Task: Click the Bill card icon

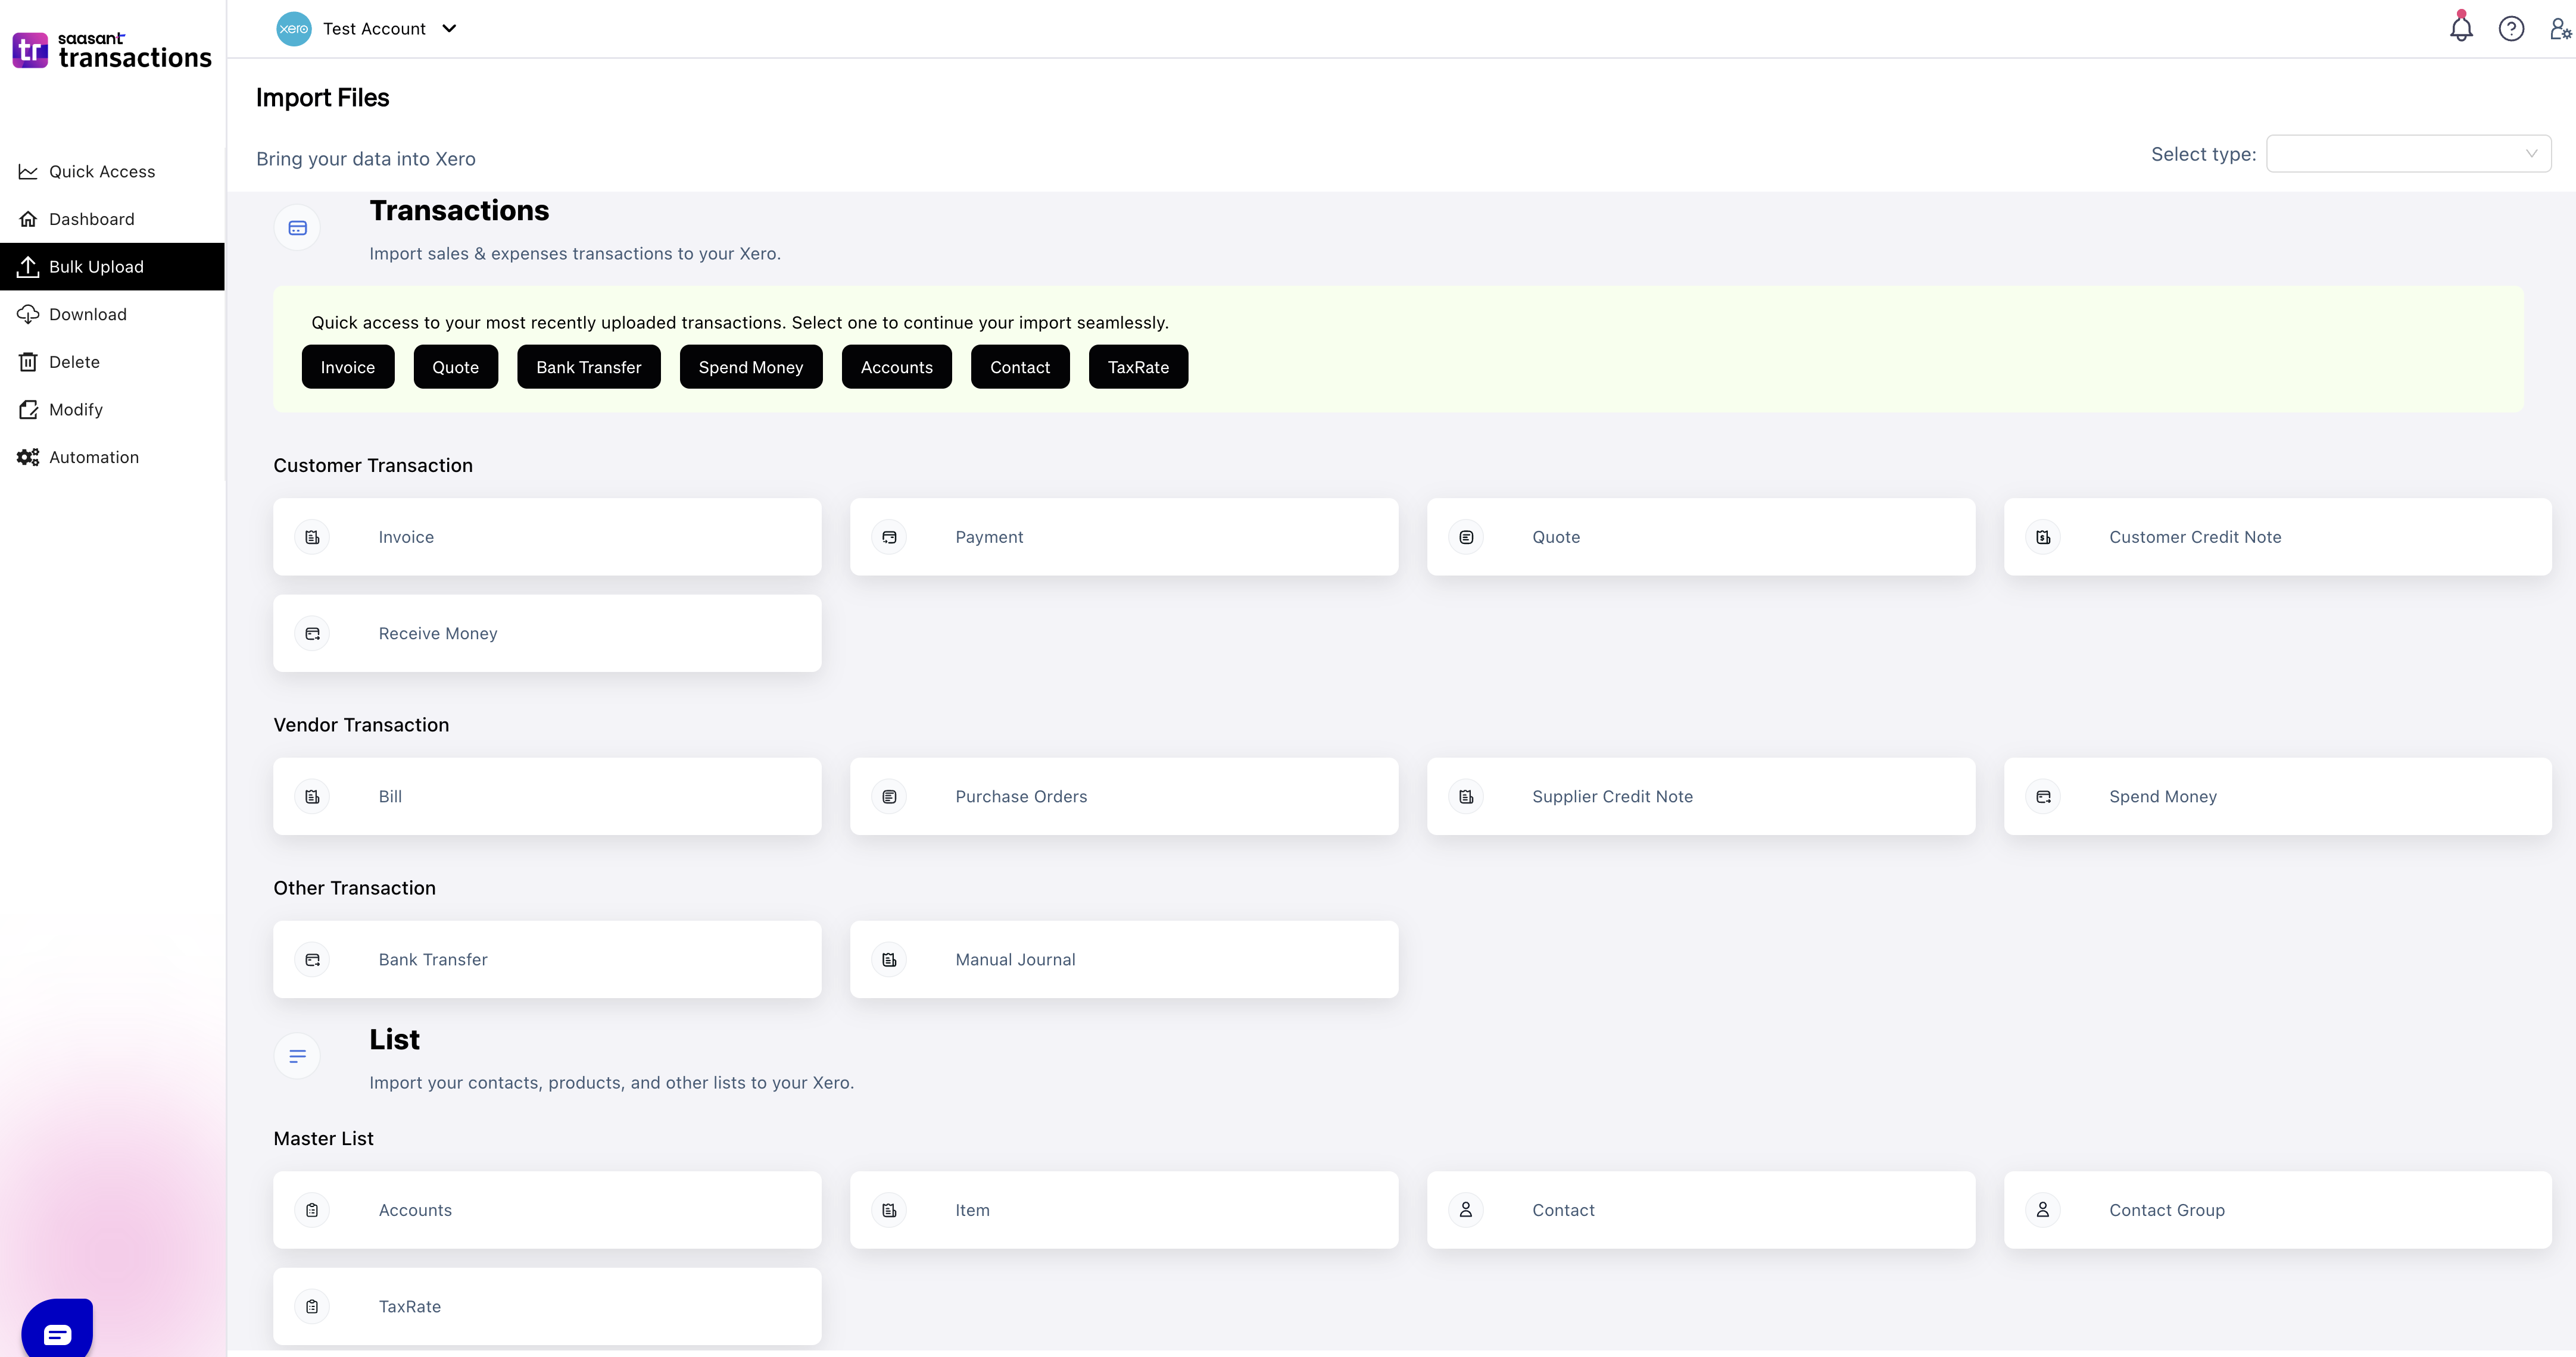Action: (312, 796)
